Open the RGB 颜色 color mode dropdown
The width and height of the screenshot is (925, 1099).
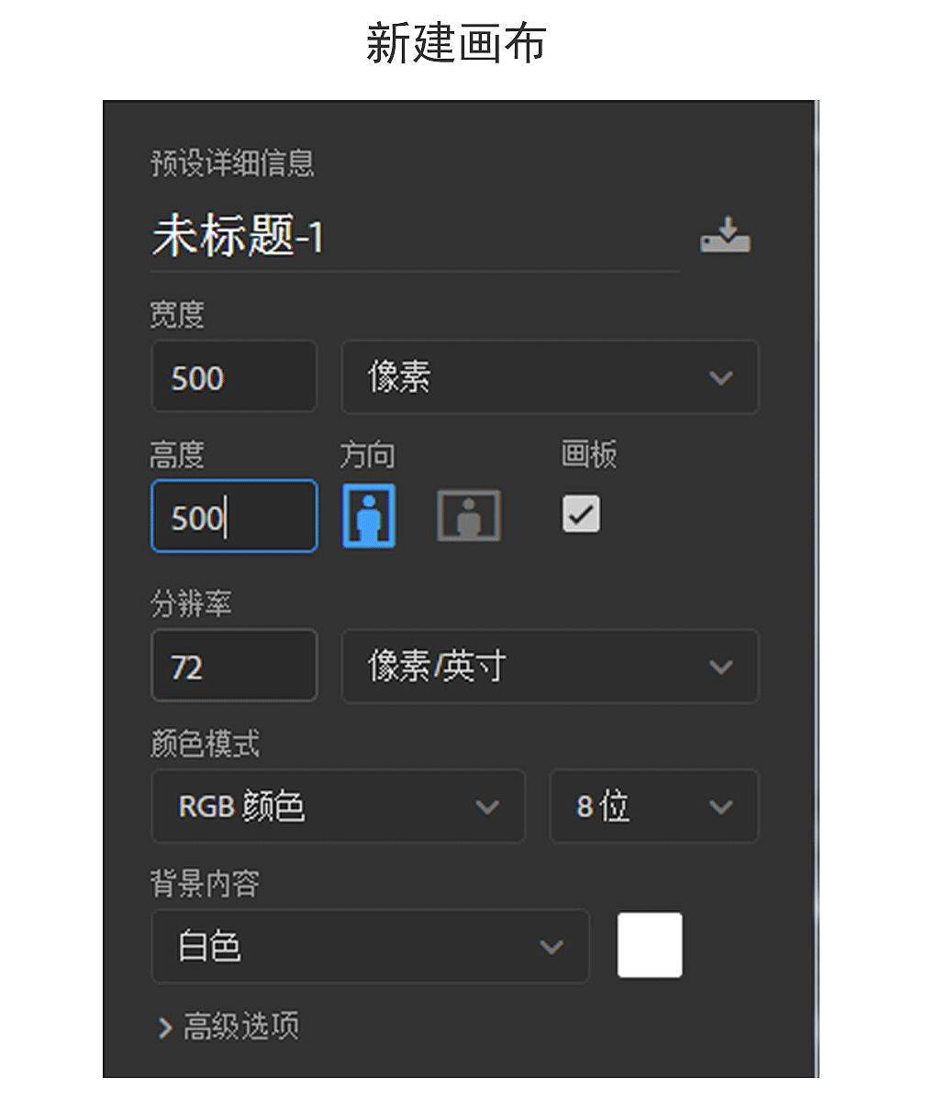point(338,806)
